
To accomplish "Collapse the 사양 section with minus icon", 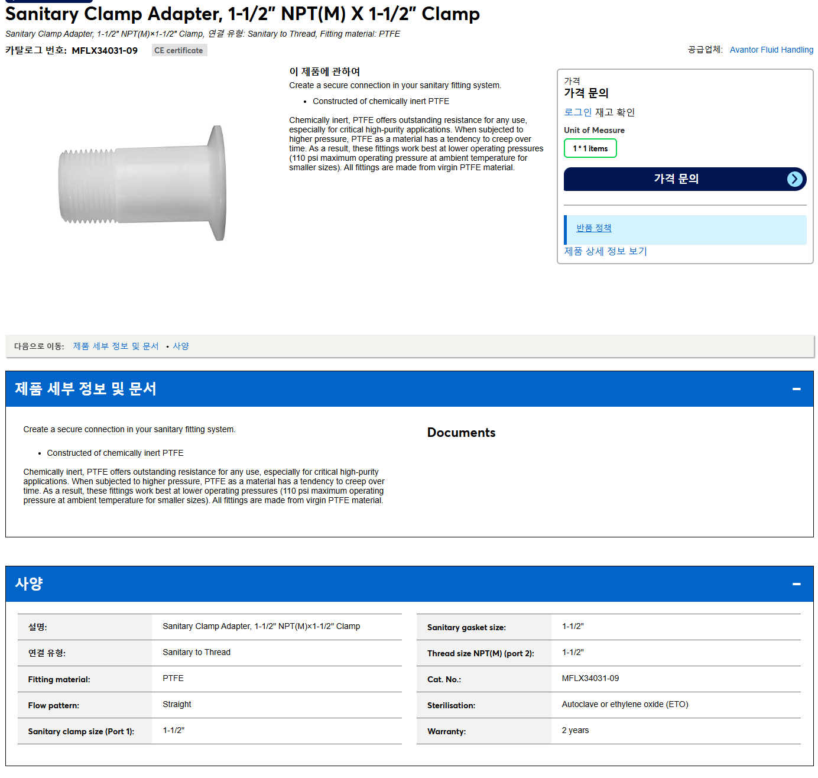I will click(x=796, y=584).
